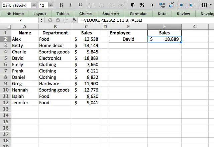Toggle bold formatting
214x147 pixels.
tap(61, 5)
